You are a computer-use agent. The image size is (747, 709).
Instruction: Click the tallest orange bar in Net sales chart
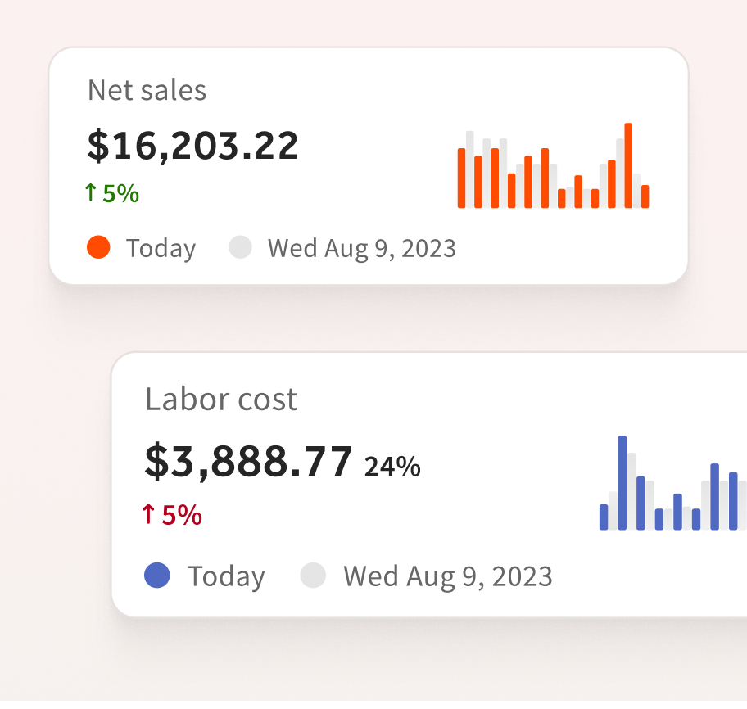(x=628, y=164)
